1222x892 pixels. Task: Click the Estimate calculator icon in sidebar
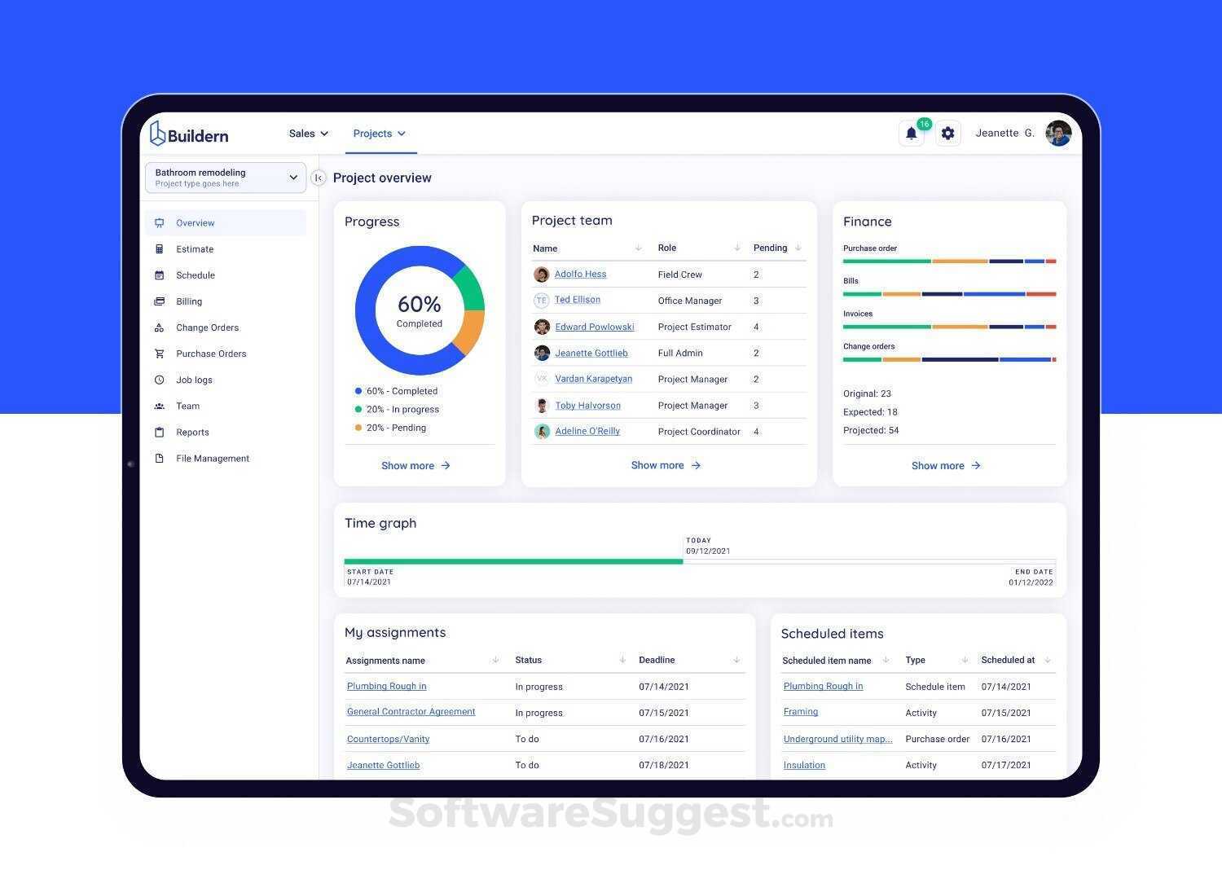[x=160, y=249]
